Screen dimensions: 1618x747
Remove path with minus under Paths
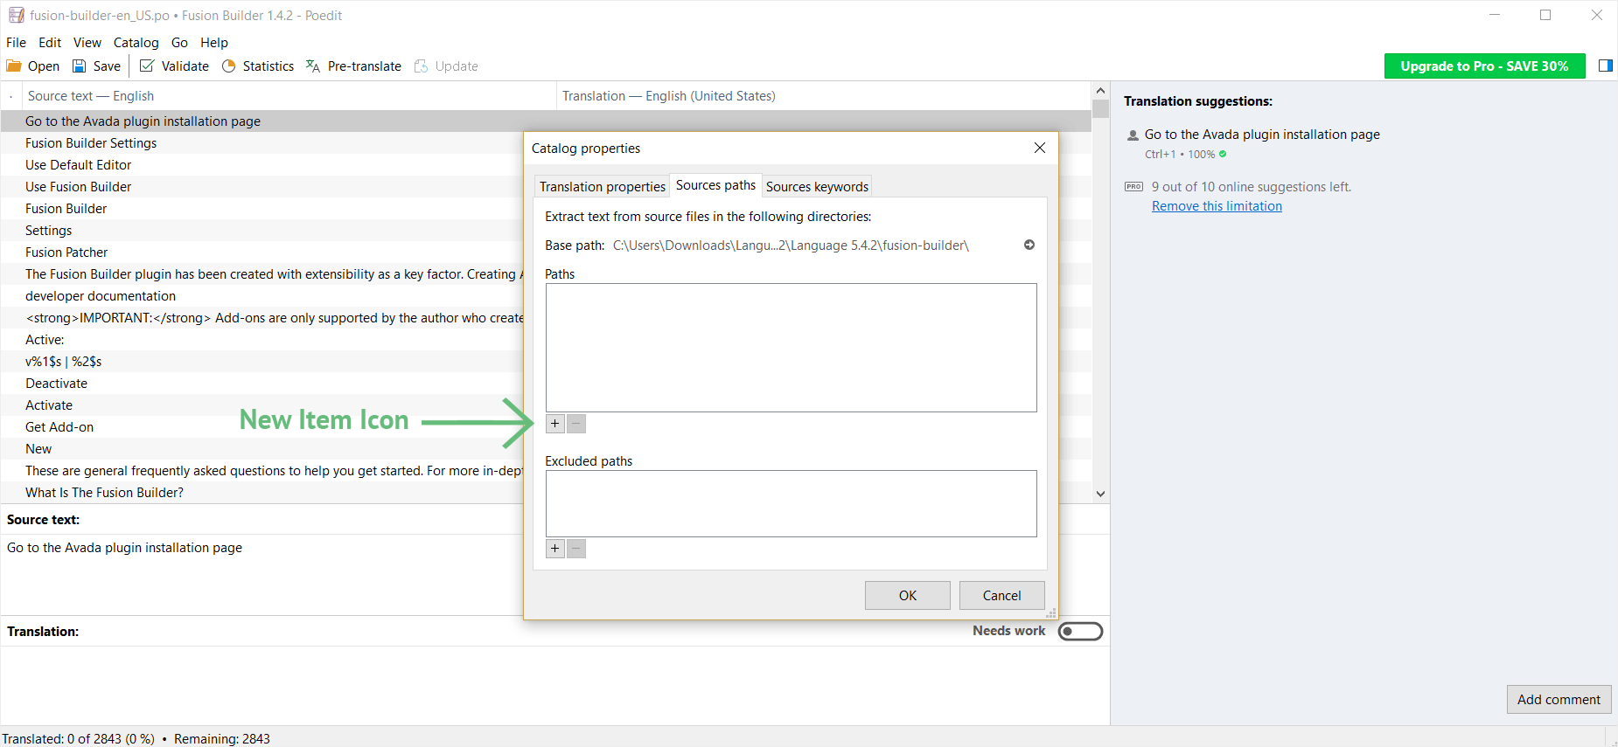575,424
